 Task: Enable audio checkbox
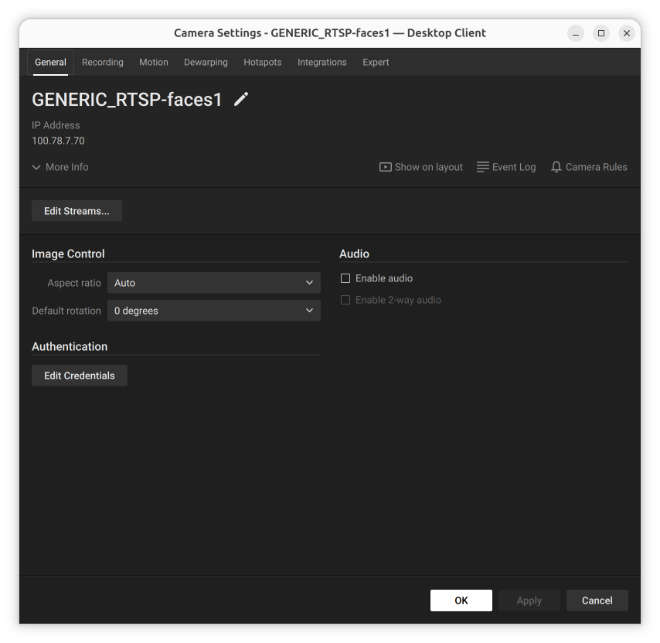[345, 278]
